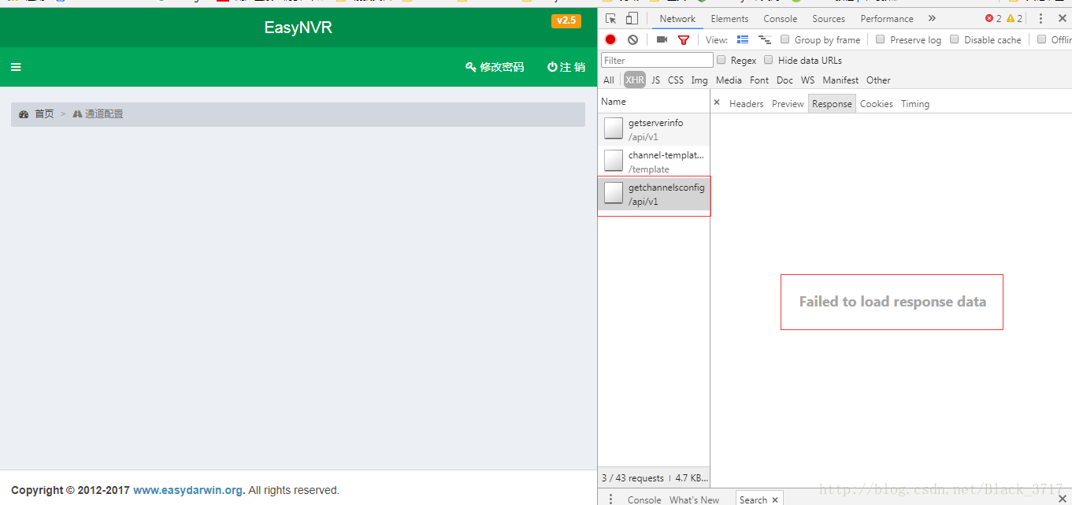The width and height of the screenshot is (1072, 505).
Task: Select the large request rows view icon
Action: 743,39
